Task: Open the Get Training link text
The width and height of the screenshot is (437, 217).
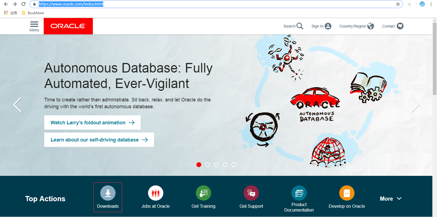Action: [x=203, y=206]
